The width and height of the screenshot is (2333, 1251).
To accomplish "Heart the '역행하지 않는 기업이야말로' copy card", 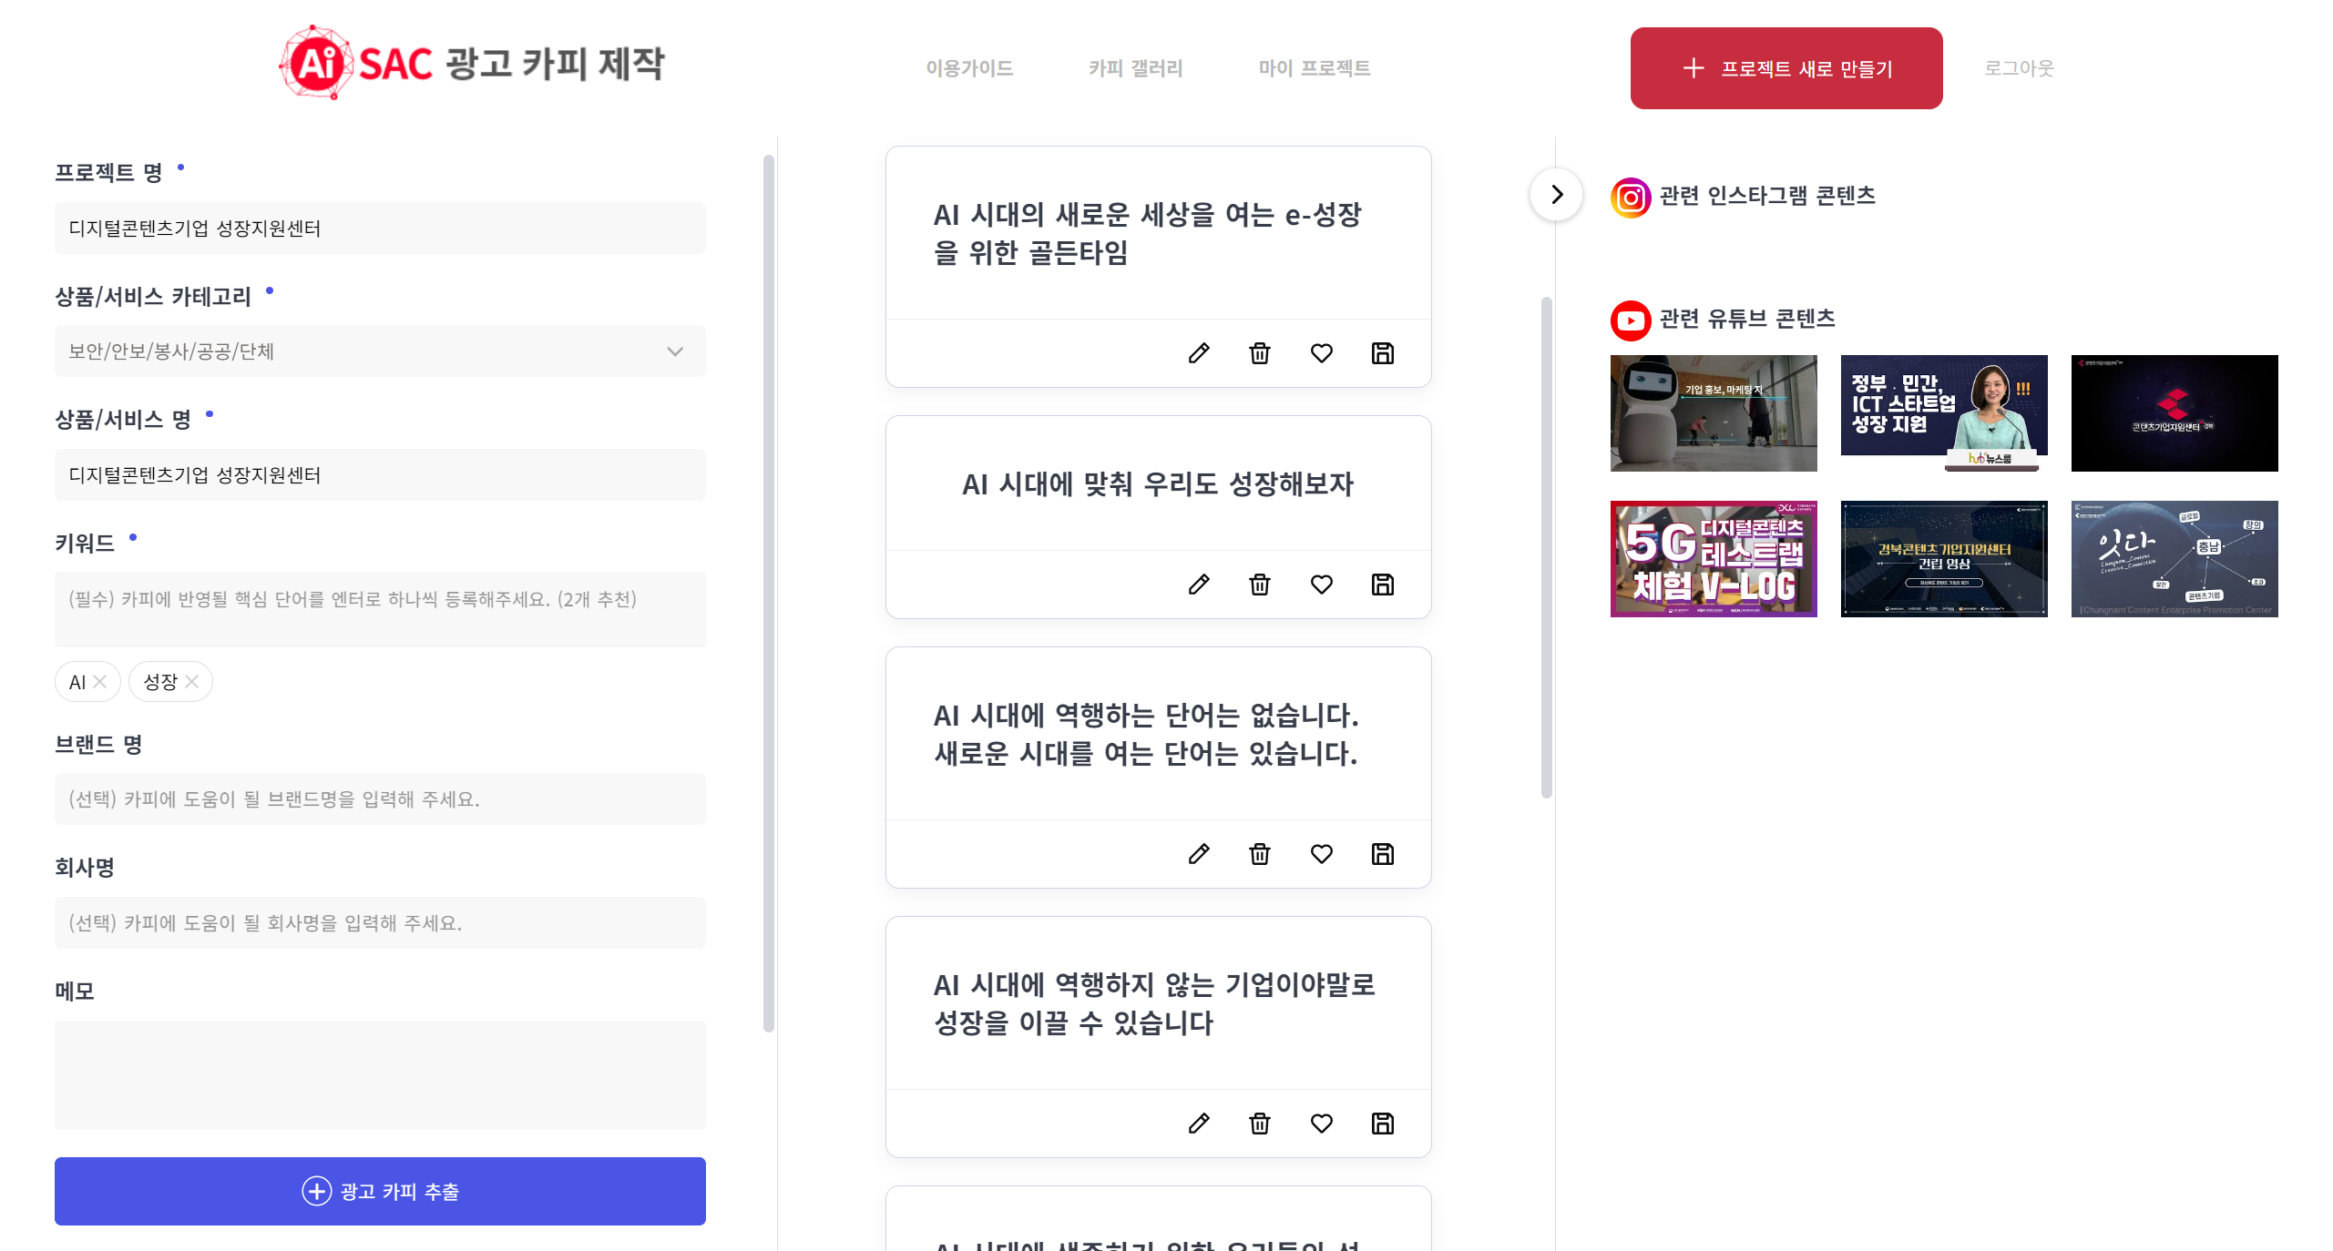I will [x=1322, y=1124].
